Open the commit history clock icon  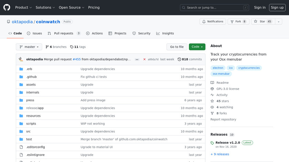coord(179,59)
